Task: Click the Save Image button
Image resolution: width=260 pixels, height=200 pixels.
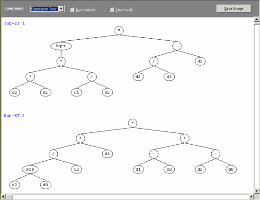Action: (233, 9)
